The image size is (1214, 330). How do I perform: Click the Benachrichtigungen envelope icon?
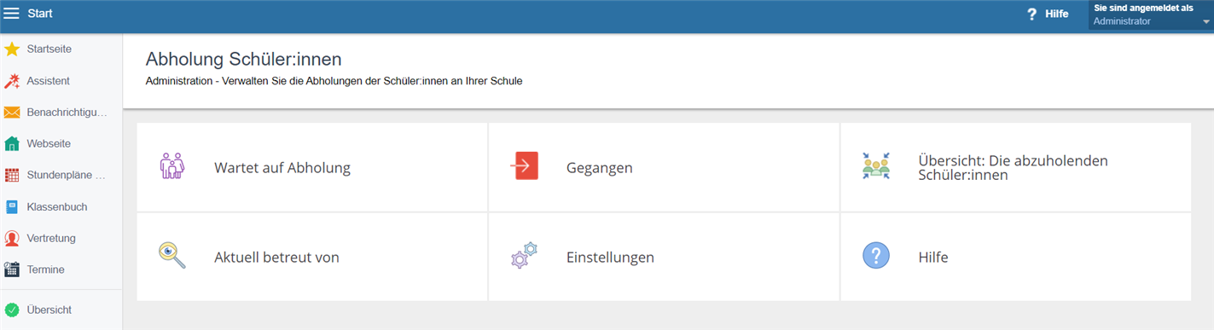12,113
